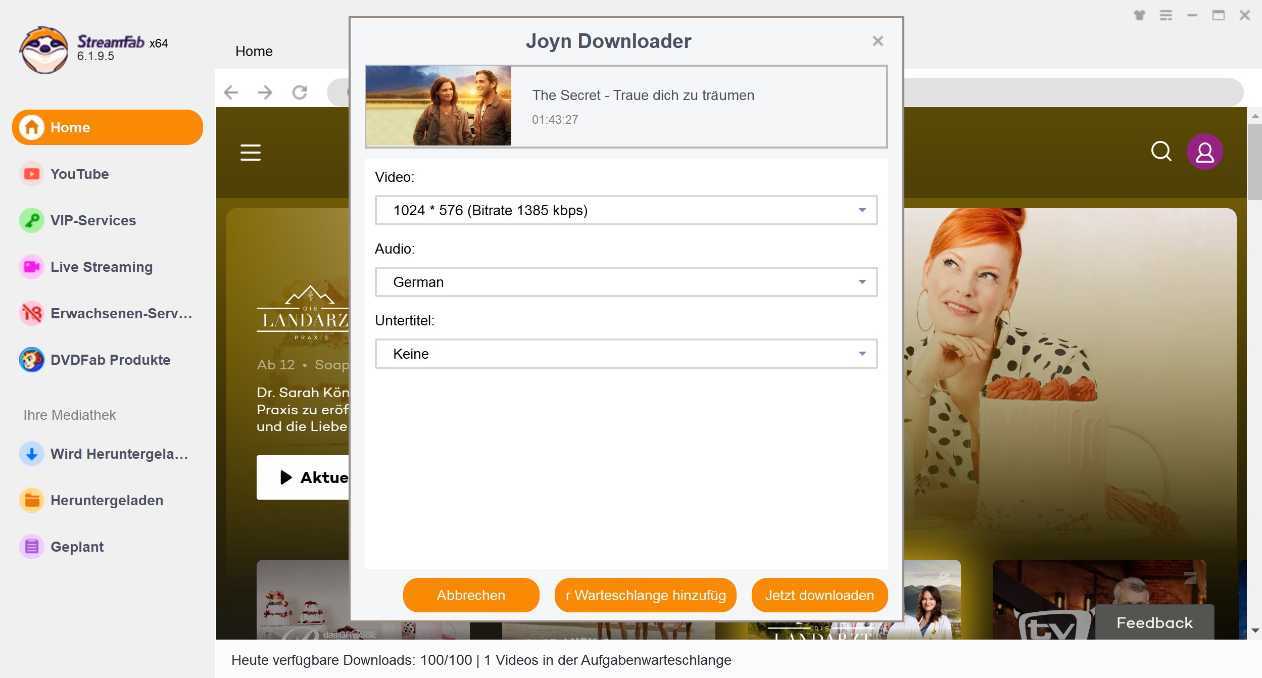The width and height of the screenshot is (1262, 678).
Task: Open Erwachsenen-Services sidebar entry
Action: point(108,313)
